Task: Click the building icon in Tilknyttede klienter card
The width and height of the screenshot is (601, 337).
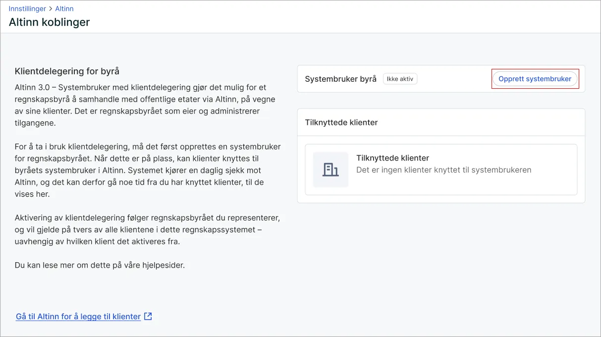Action: click(x=330, y=169)
